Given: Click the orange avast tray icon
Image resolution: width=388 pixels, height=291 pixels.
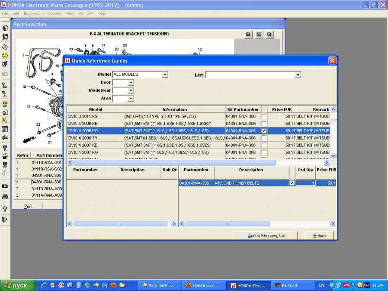Looking at the screenshot, I should pyautogui.click(x=360, y=285).
